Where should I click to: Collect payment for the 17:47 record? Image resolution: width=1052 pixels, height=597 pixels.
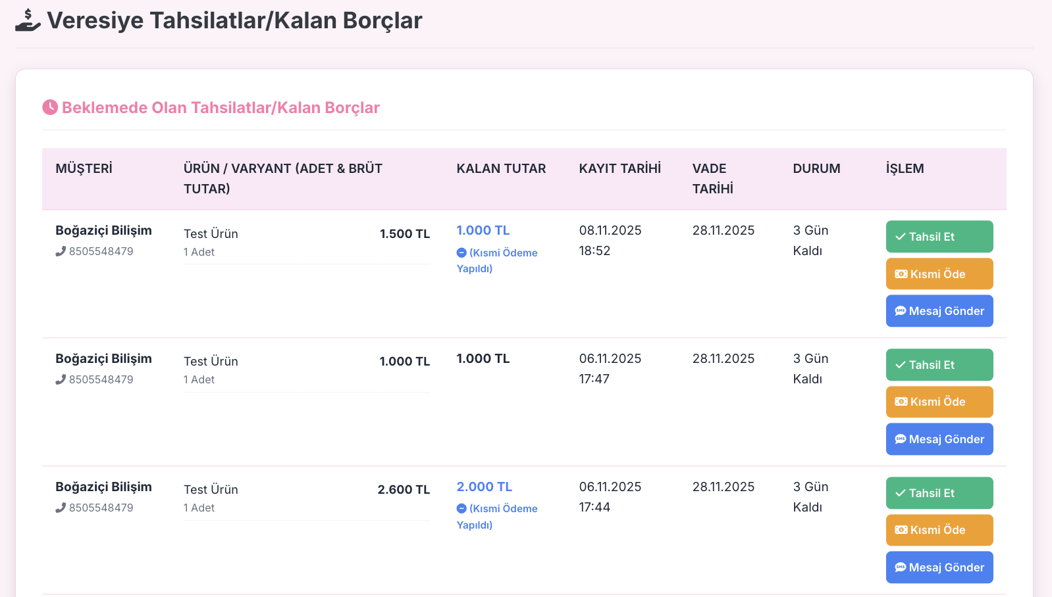(x=939, y=365)
